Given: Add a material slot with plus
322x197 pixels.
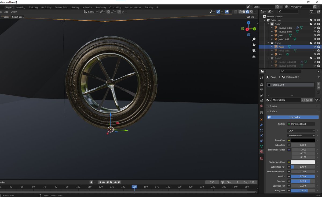Looking at the screenshot, I should click(x=319, y=84).
